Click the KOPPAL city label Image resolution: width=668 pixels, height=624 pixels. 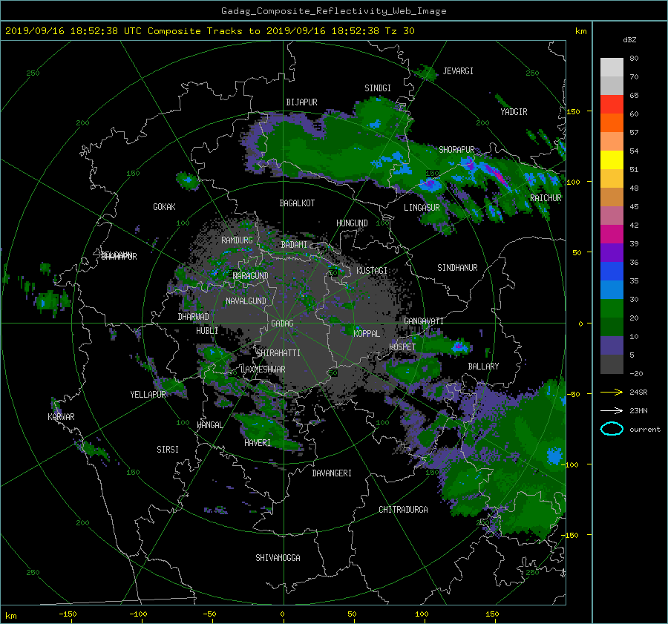click(367, 333)
